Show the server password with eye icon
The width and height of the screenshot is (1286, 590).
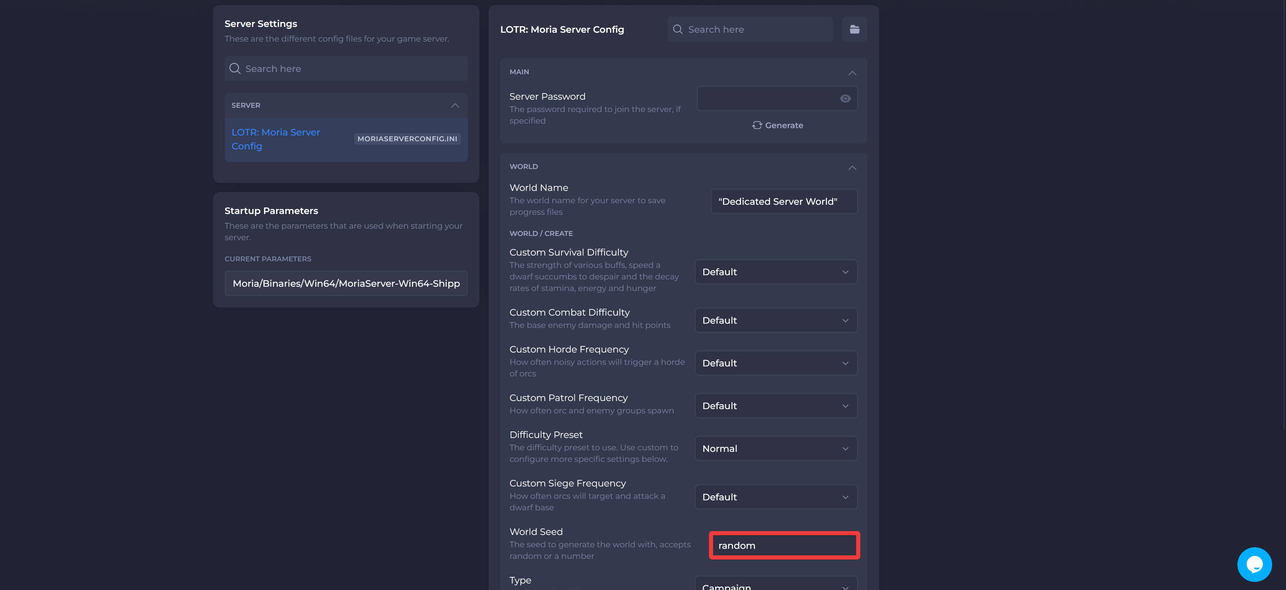[x=845, y=99]
